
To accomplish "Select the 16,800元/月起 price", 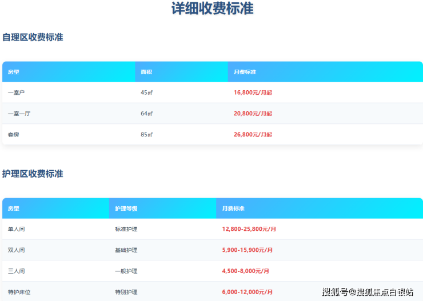I will click(x=253, y=93).
